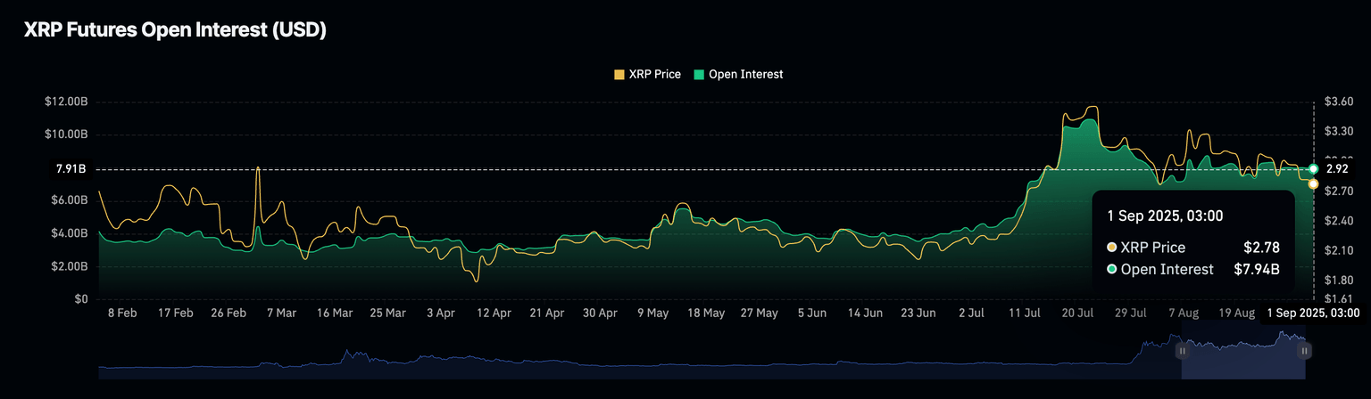Click the green dot in the tooltip
Image resolution: width=1371 pixels, height=399 pixels.
1111,269
